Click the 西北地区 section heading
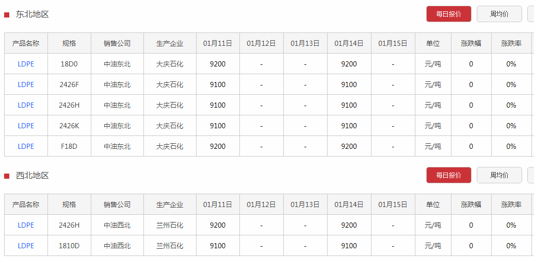The image size is (534, 257). click(33, 176)
